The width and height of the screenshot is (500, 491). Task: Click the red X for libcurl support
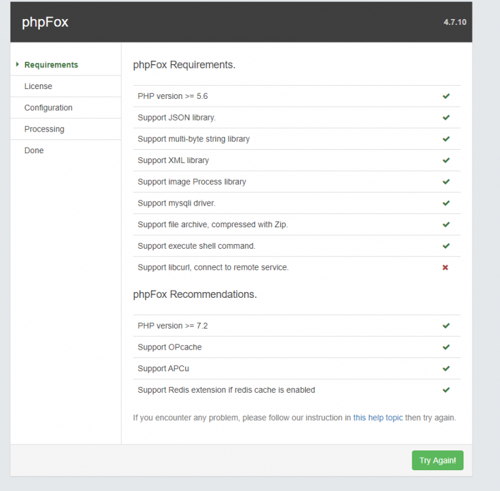point(446,267)
